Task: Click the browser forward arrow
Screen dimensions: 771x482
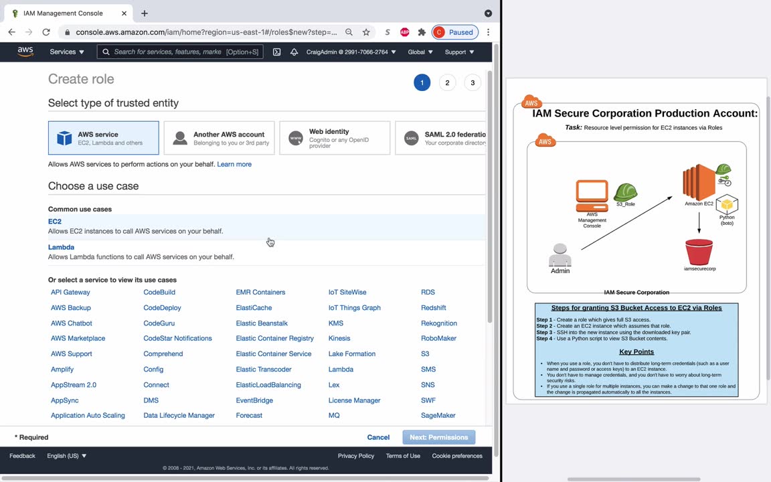Action: click(x=29, y=32)
